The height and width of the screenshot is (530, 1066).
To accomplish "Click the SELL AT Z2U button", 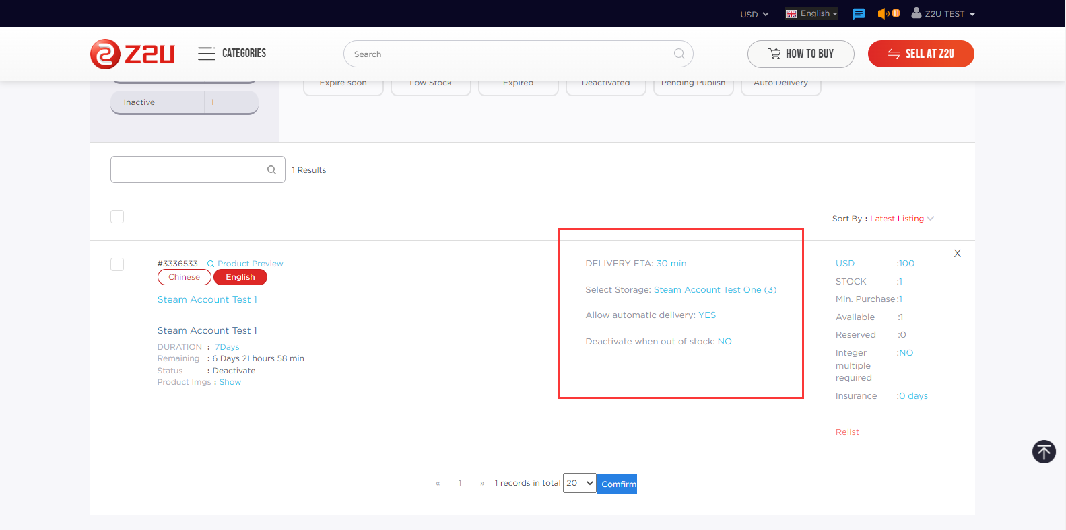I will [x=921, y=54].
